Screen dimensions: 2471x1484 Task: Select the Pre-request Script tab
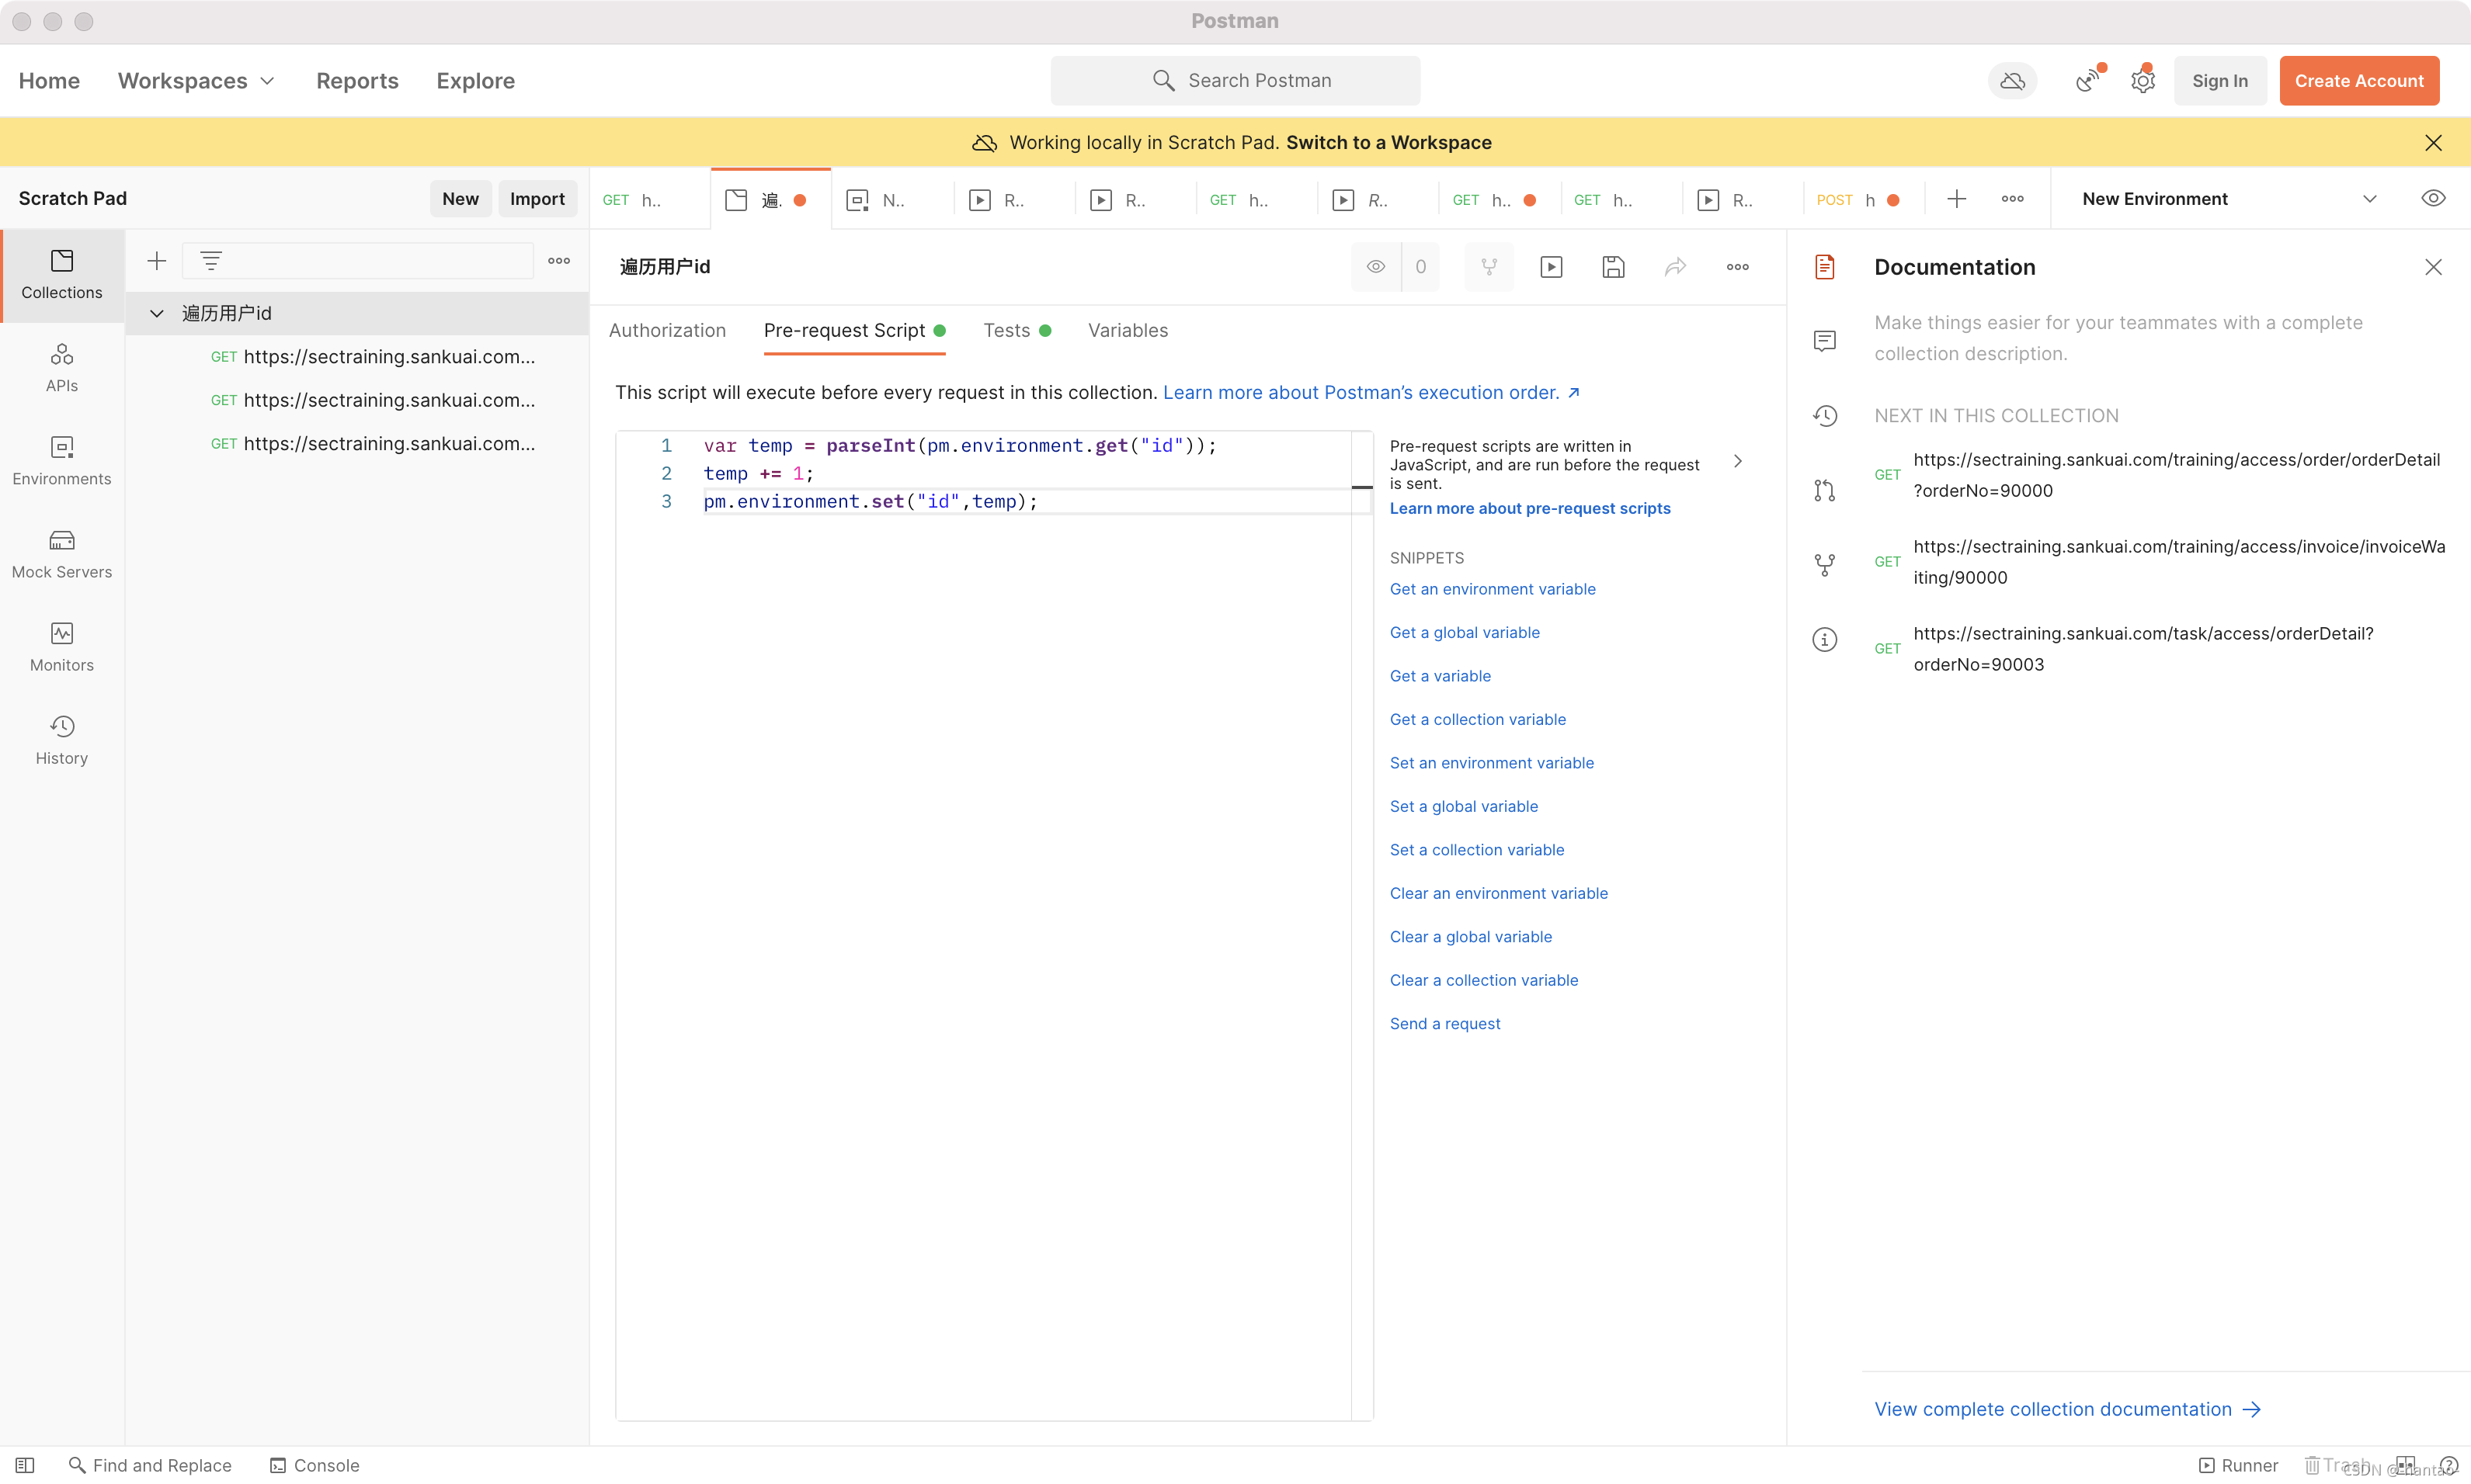853,330
